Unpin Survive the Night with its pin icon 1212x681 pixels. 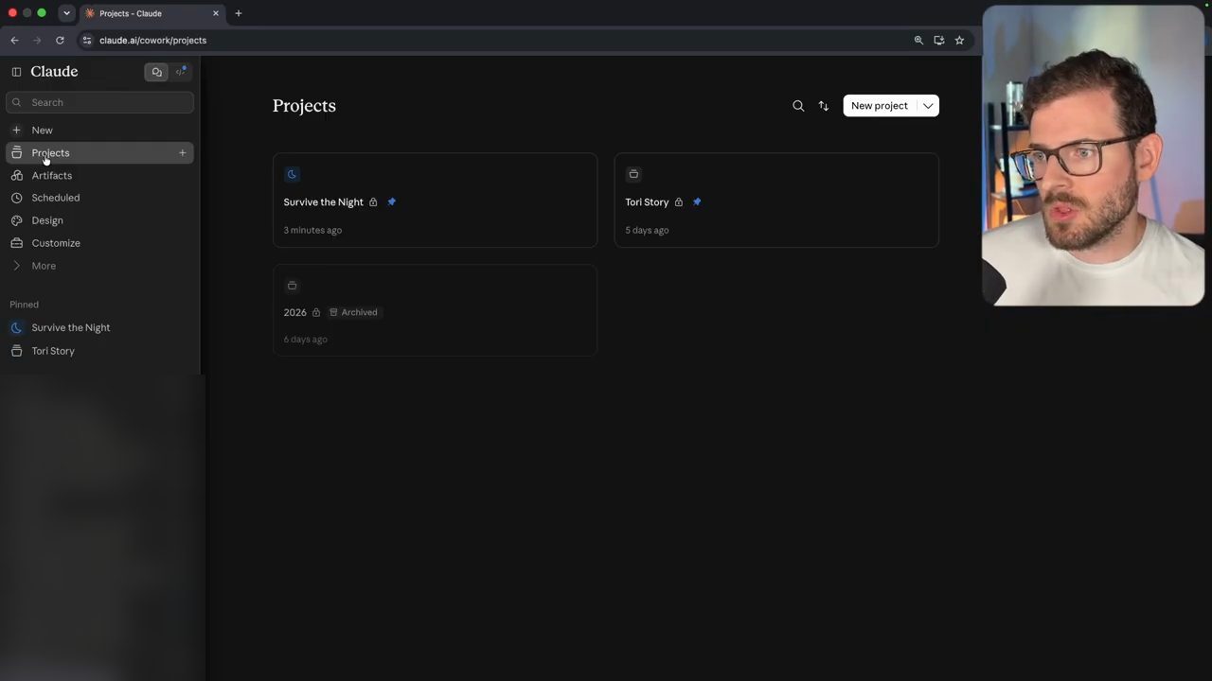click(x=391, y=201)
